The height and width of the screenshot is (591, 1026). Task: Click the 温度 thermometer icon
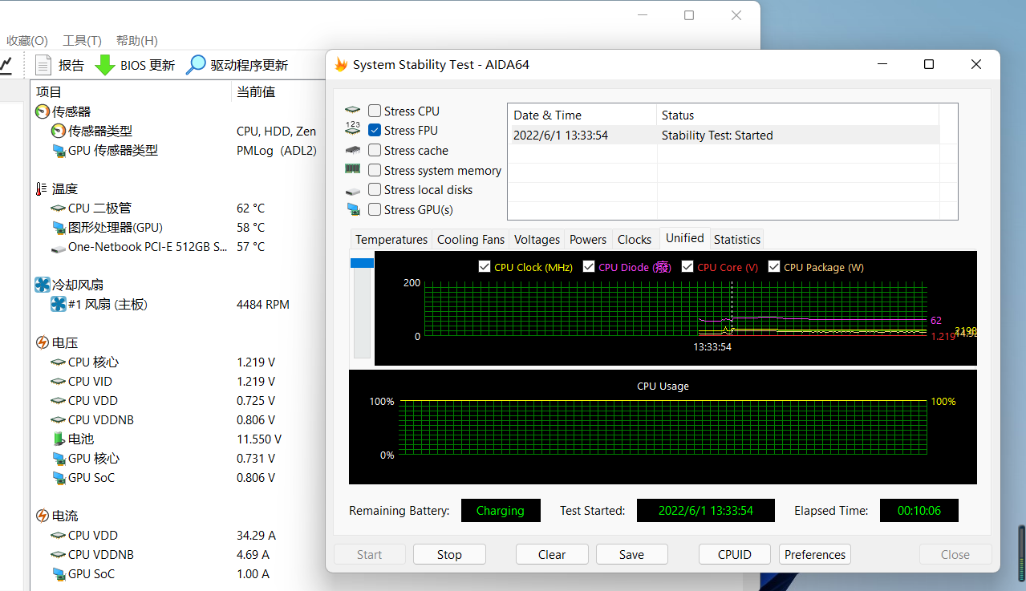click(43, 188)
